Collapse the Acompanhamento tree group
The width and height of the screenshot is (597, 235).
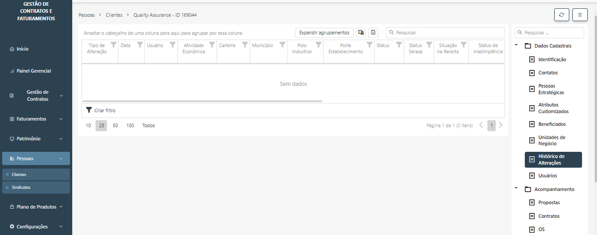(516, 189)
